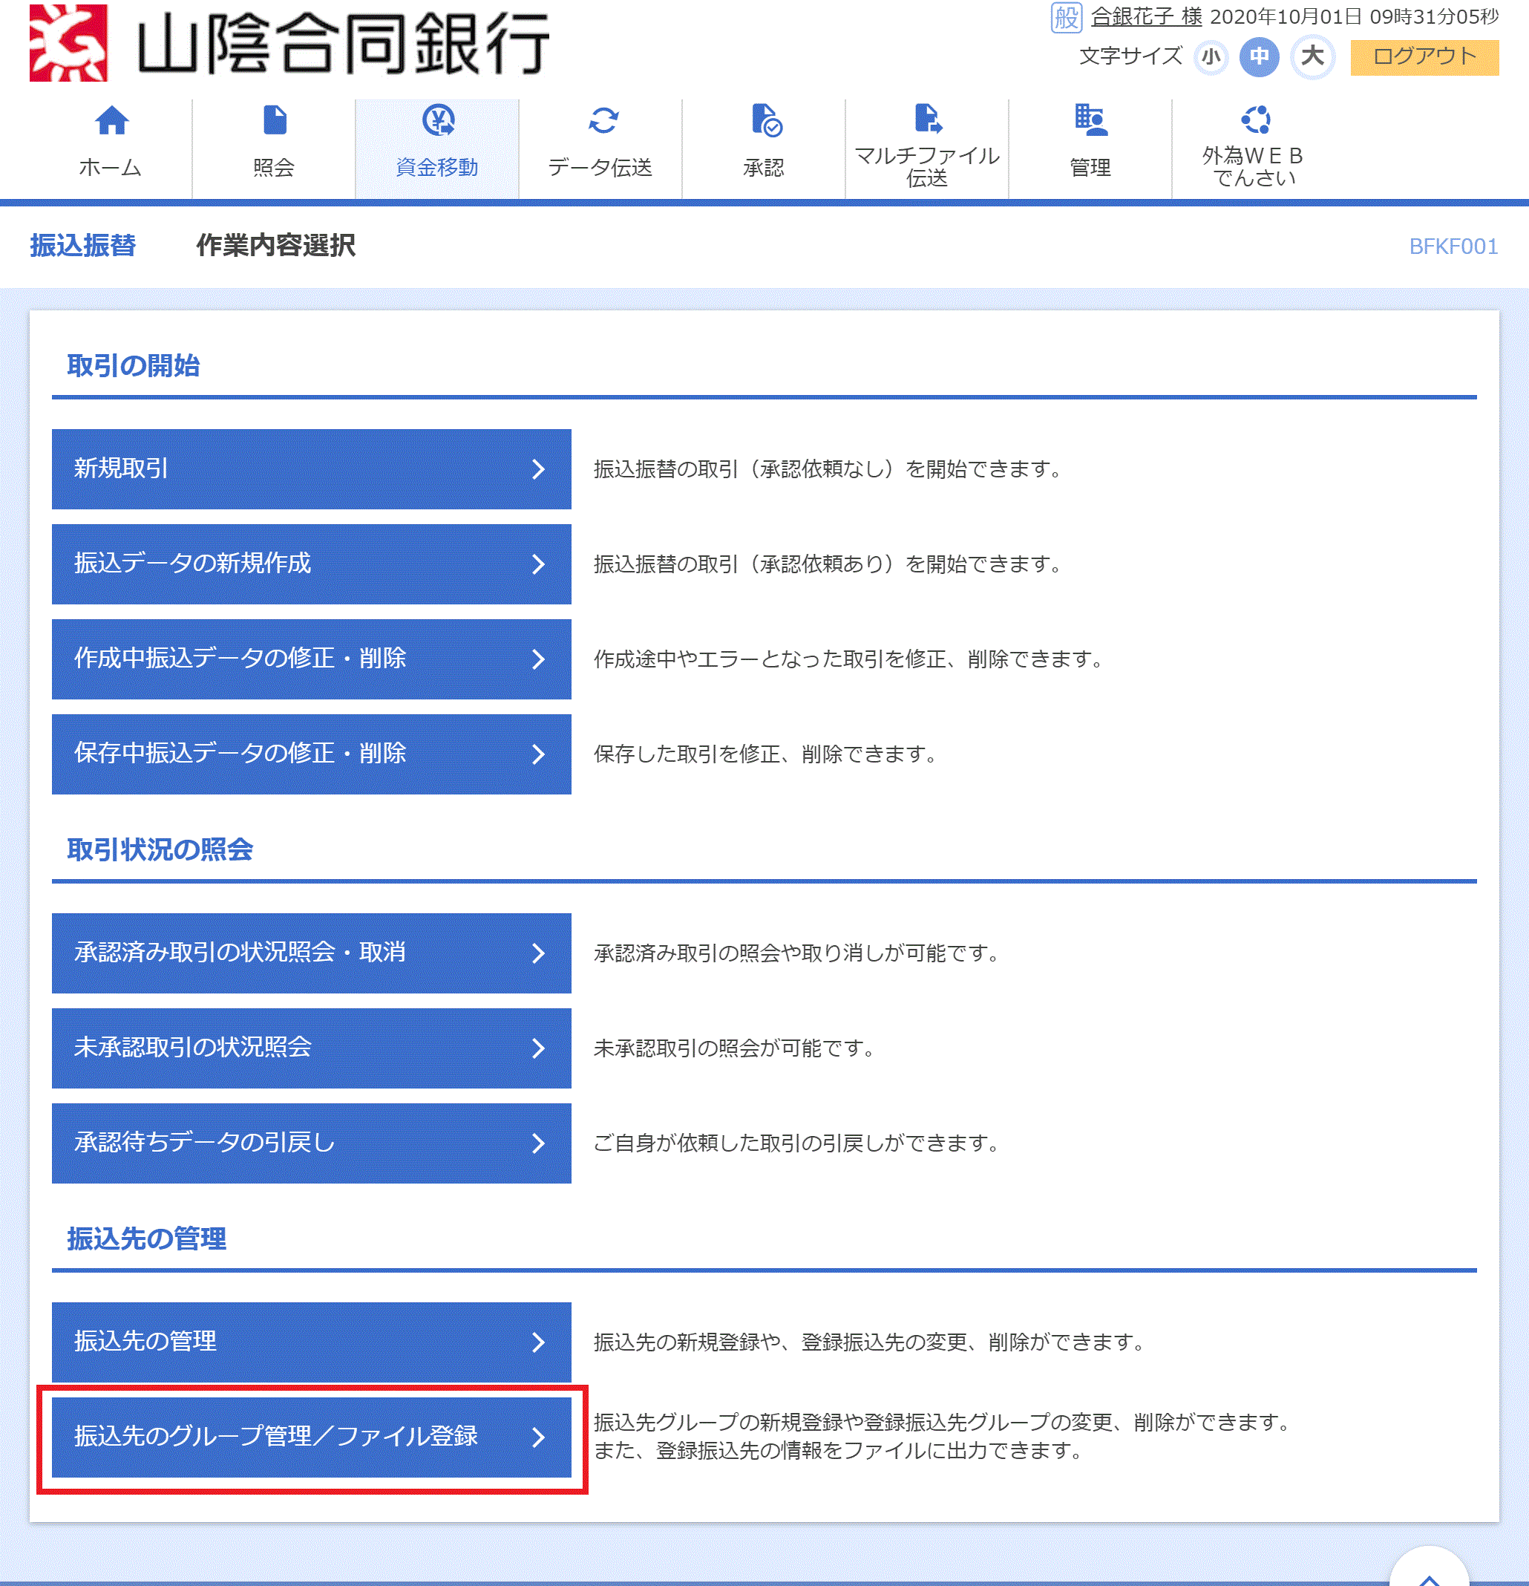Viewport: 1529px width, 1586px height.
Task: Open the ホーム menu label
Action: [110, 168]
